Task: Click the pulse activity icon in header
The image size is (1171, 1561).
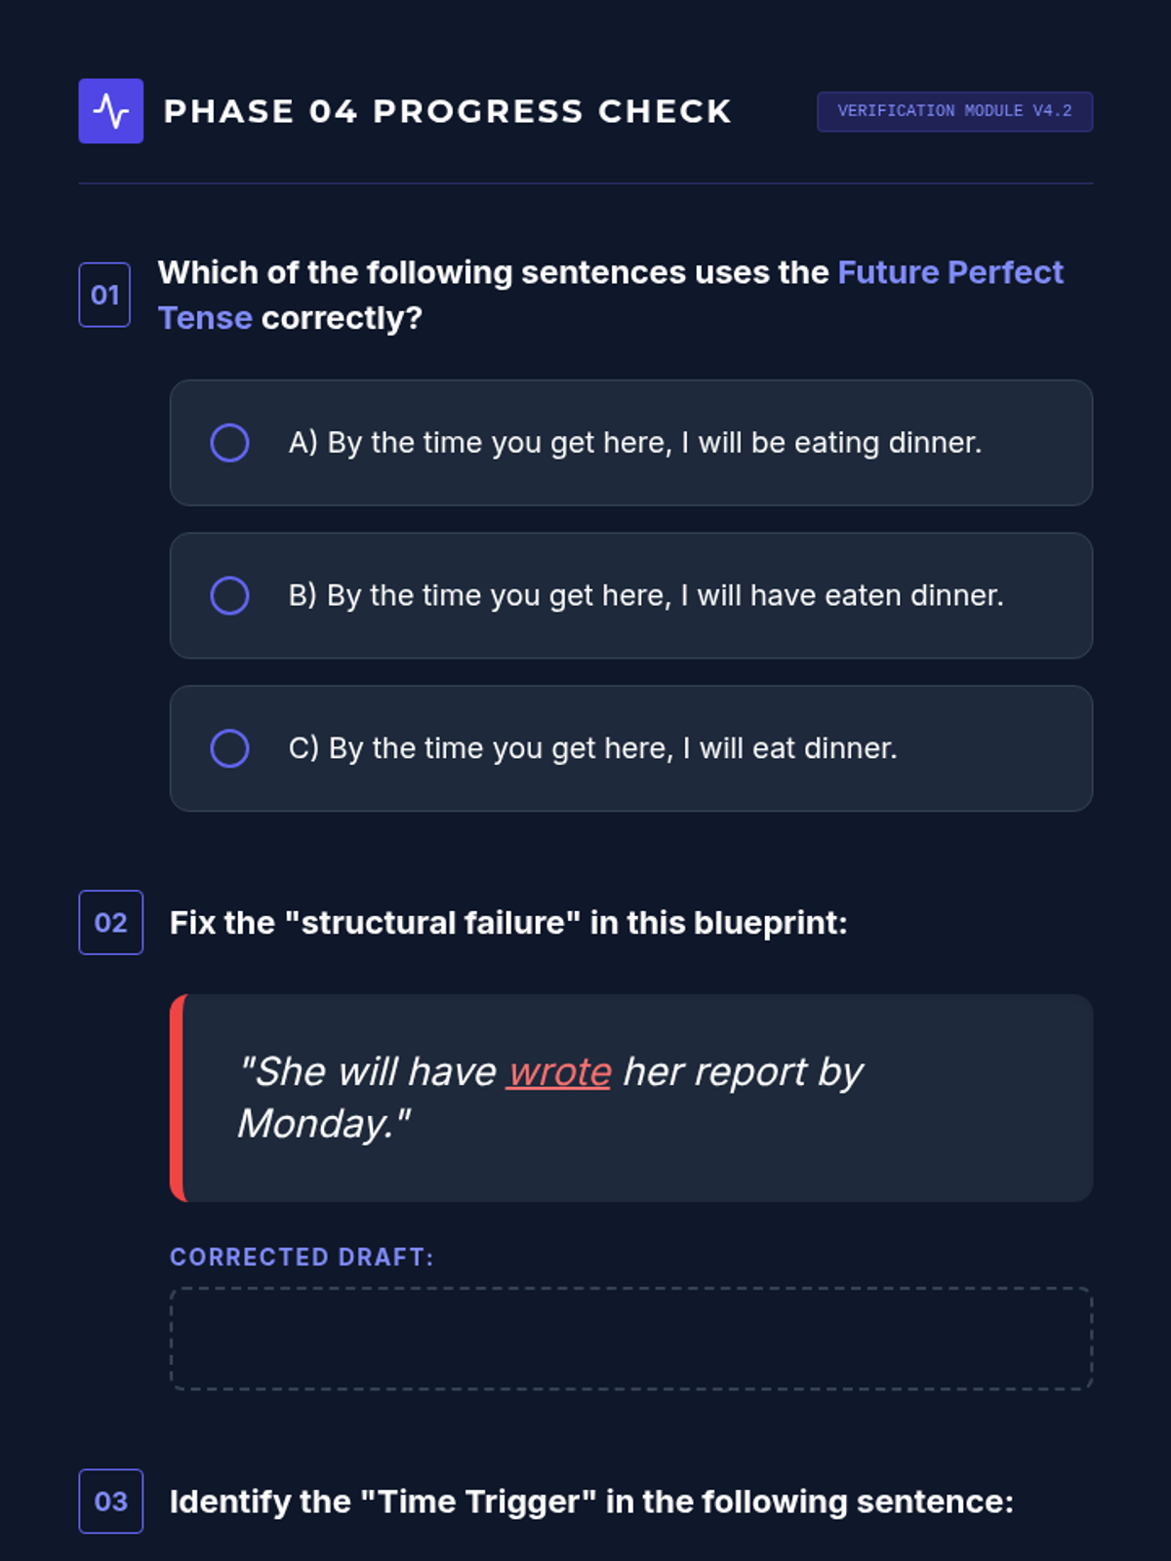Action: point(110,111)
